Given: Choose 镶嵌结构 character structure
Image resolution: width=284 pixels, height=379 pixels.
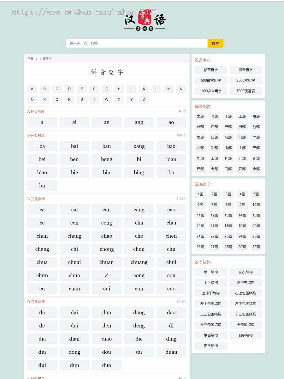Looking at the screenshot, I should [211, 335].
